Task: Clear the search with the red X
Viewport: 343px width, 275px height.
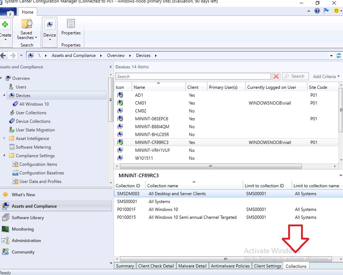Action: (276, 76)
